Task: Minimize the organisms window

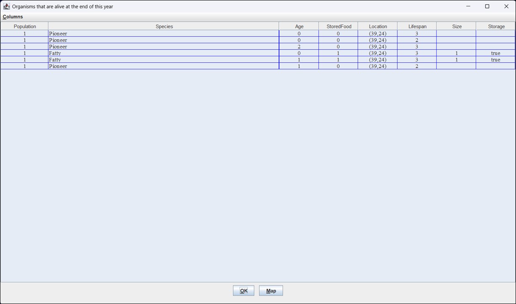Action: point(468,6)
